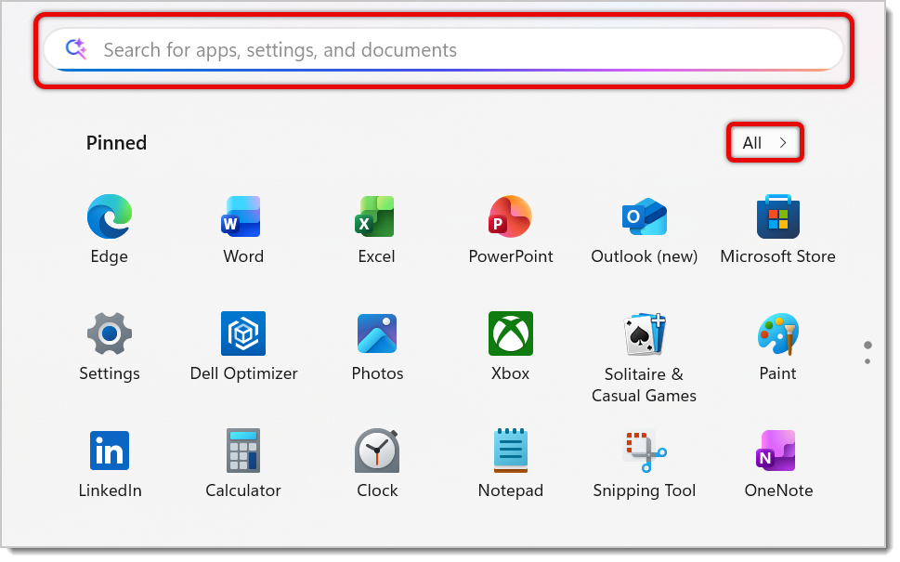
Task: Launch the Xbox app
Action: [510, 346]
